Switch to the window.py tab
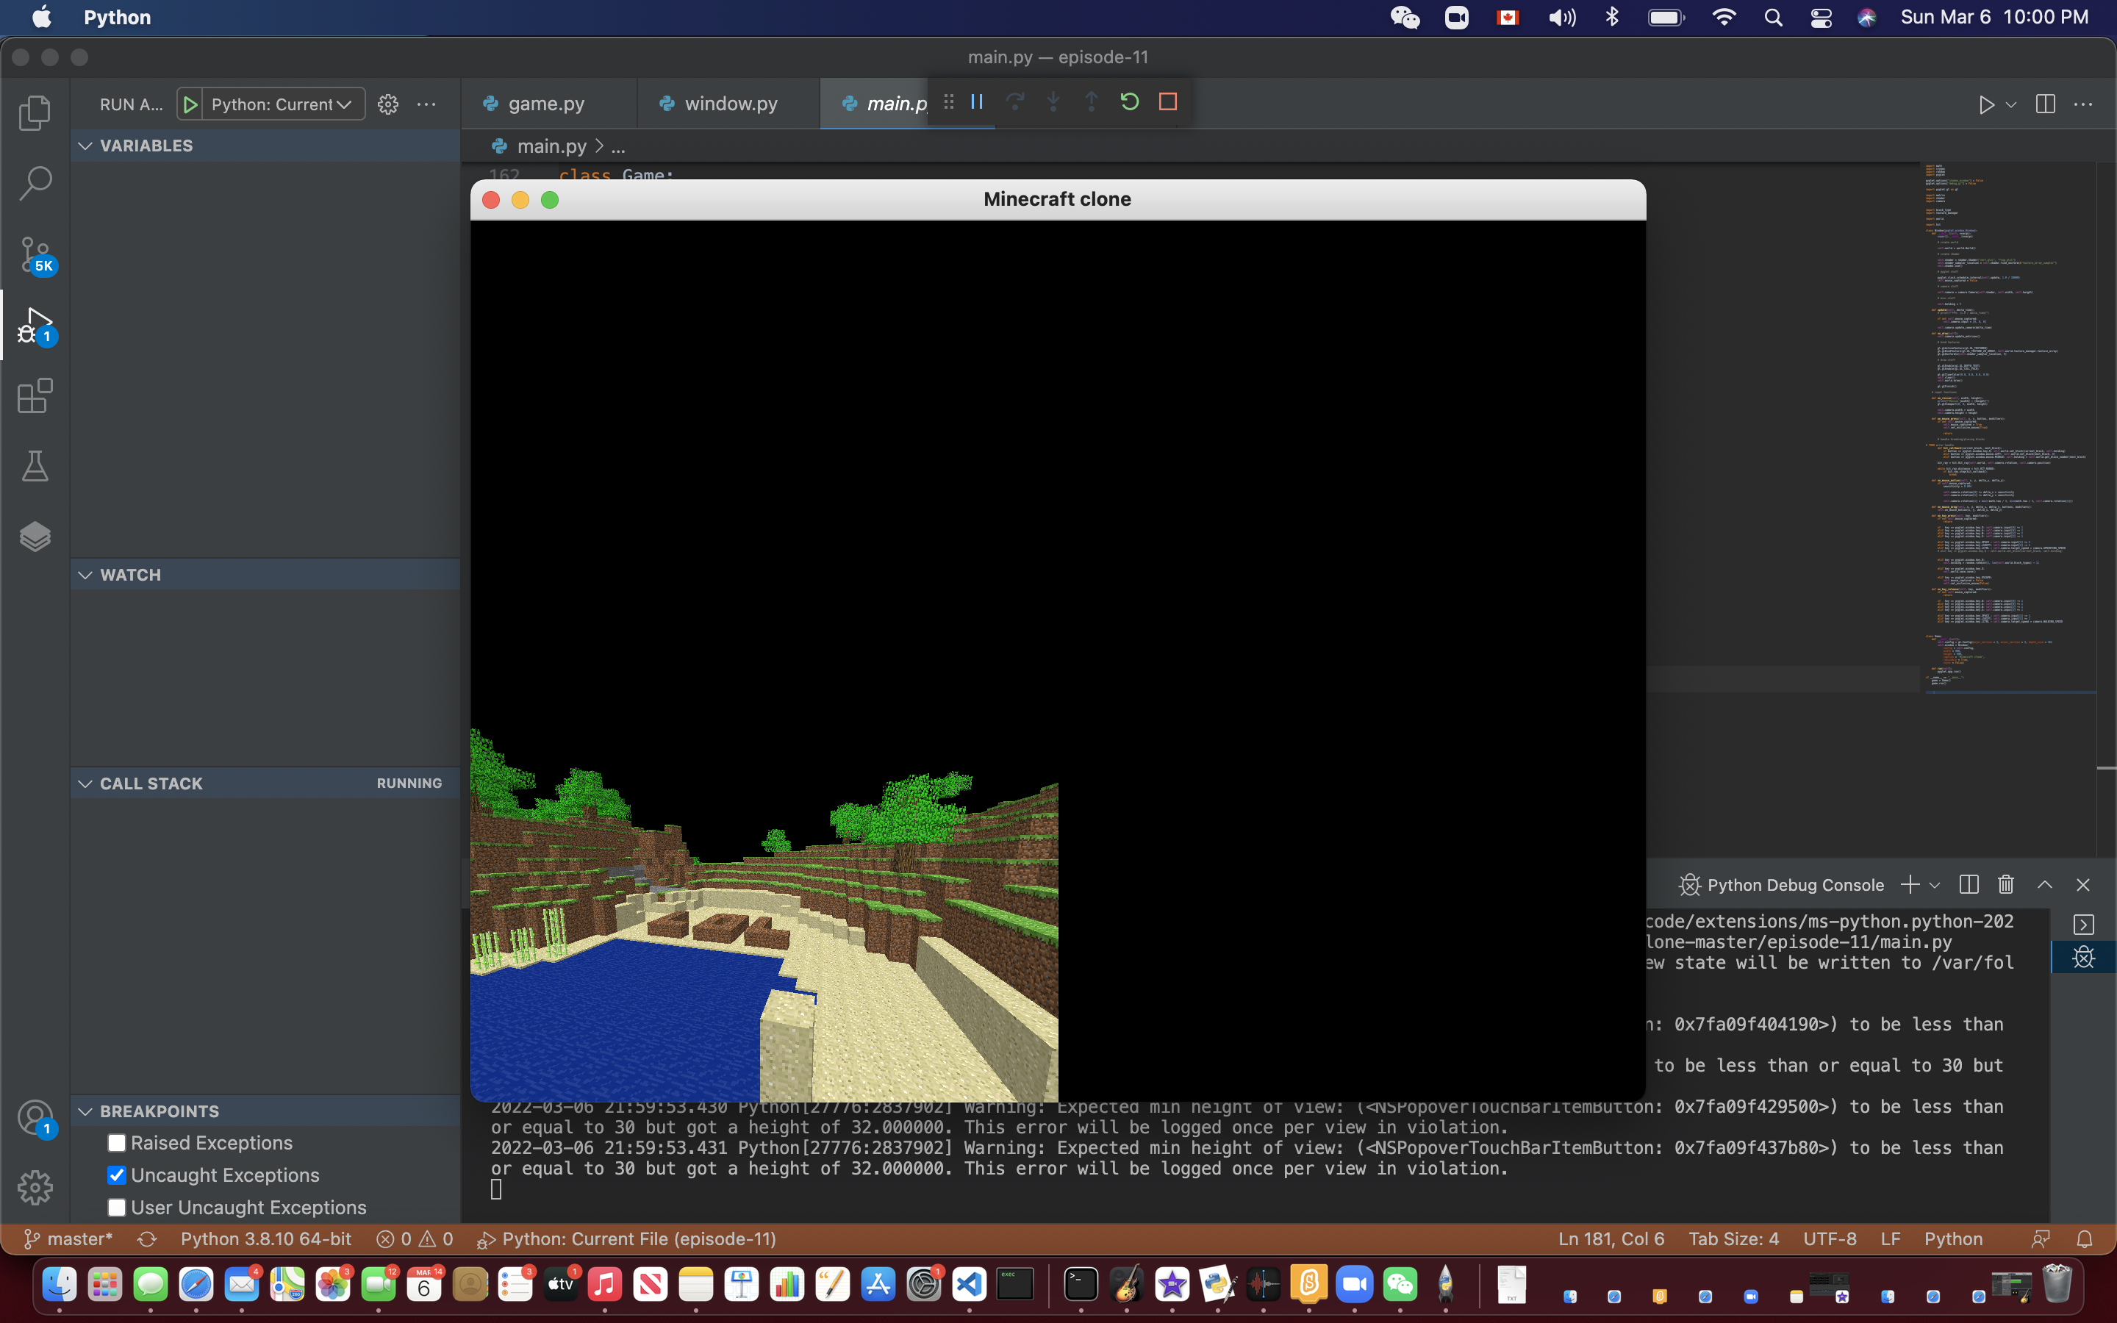Image resolution: width=2117 pixels, height=1323 pixels. 731,103
